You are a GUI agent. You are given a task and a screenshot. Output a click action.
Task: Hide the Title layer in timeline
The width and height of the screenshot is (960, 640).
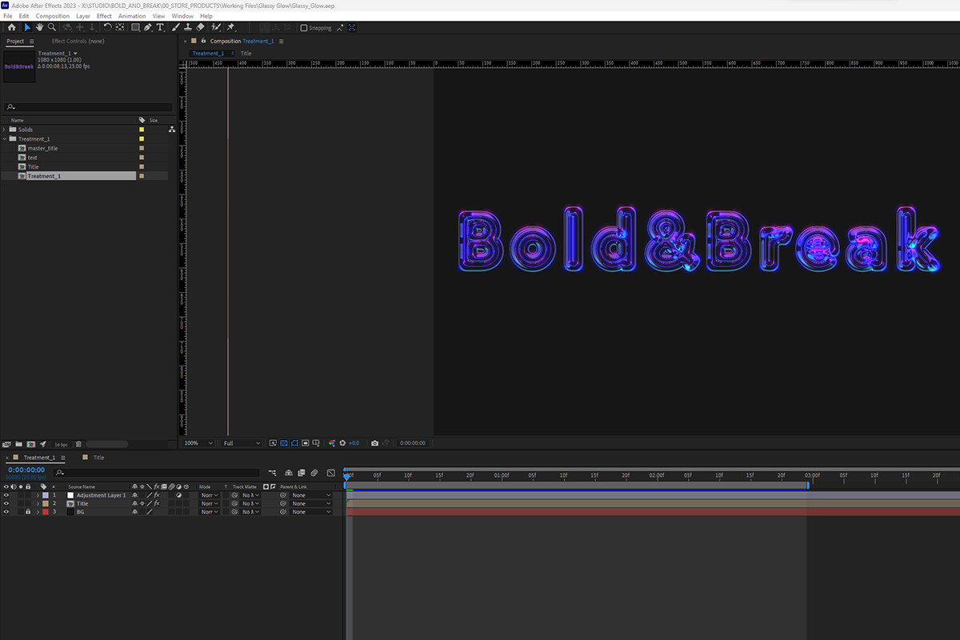click(6, 504)
